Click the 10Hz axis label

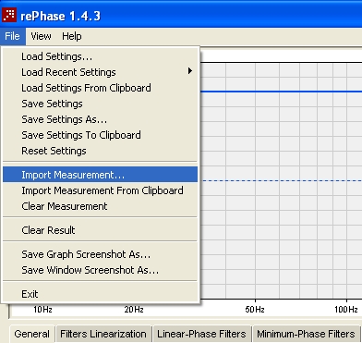[42, 310]
